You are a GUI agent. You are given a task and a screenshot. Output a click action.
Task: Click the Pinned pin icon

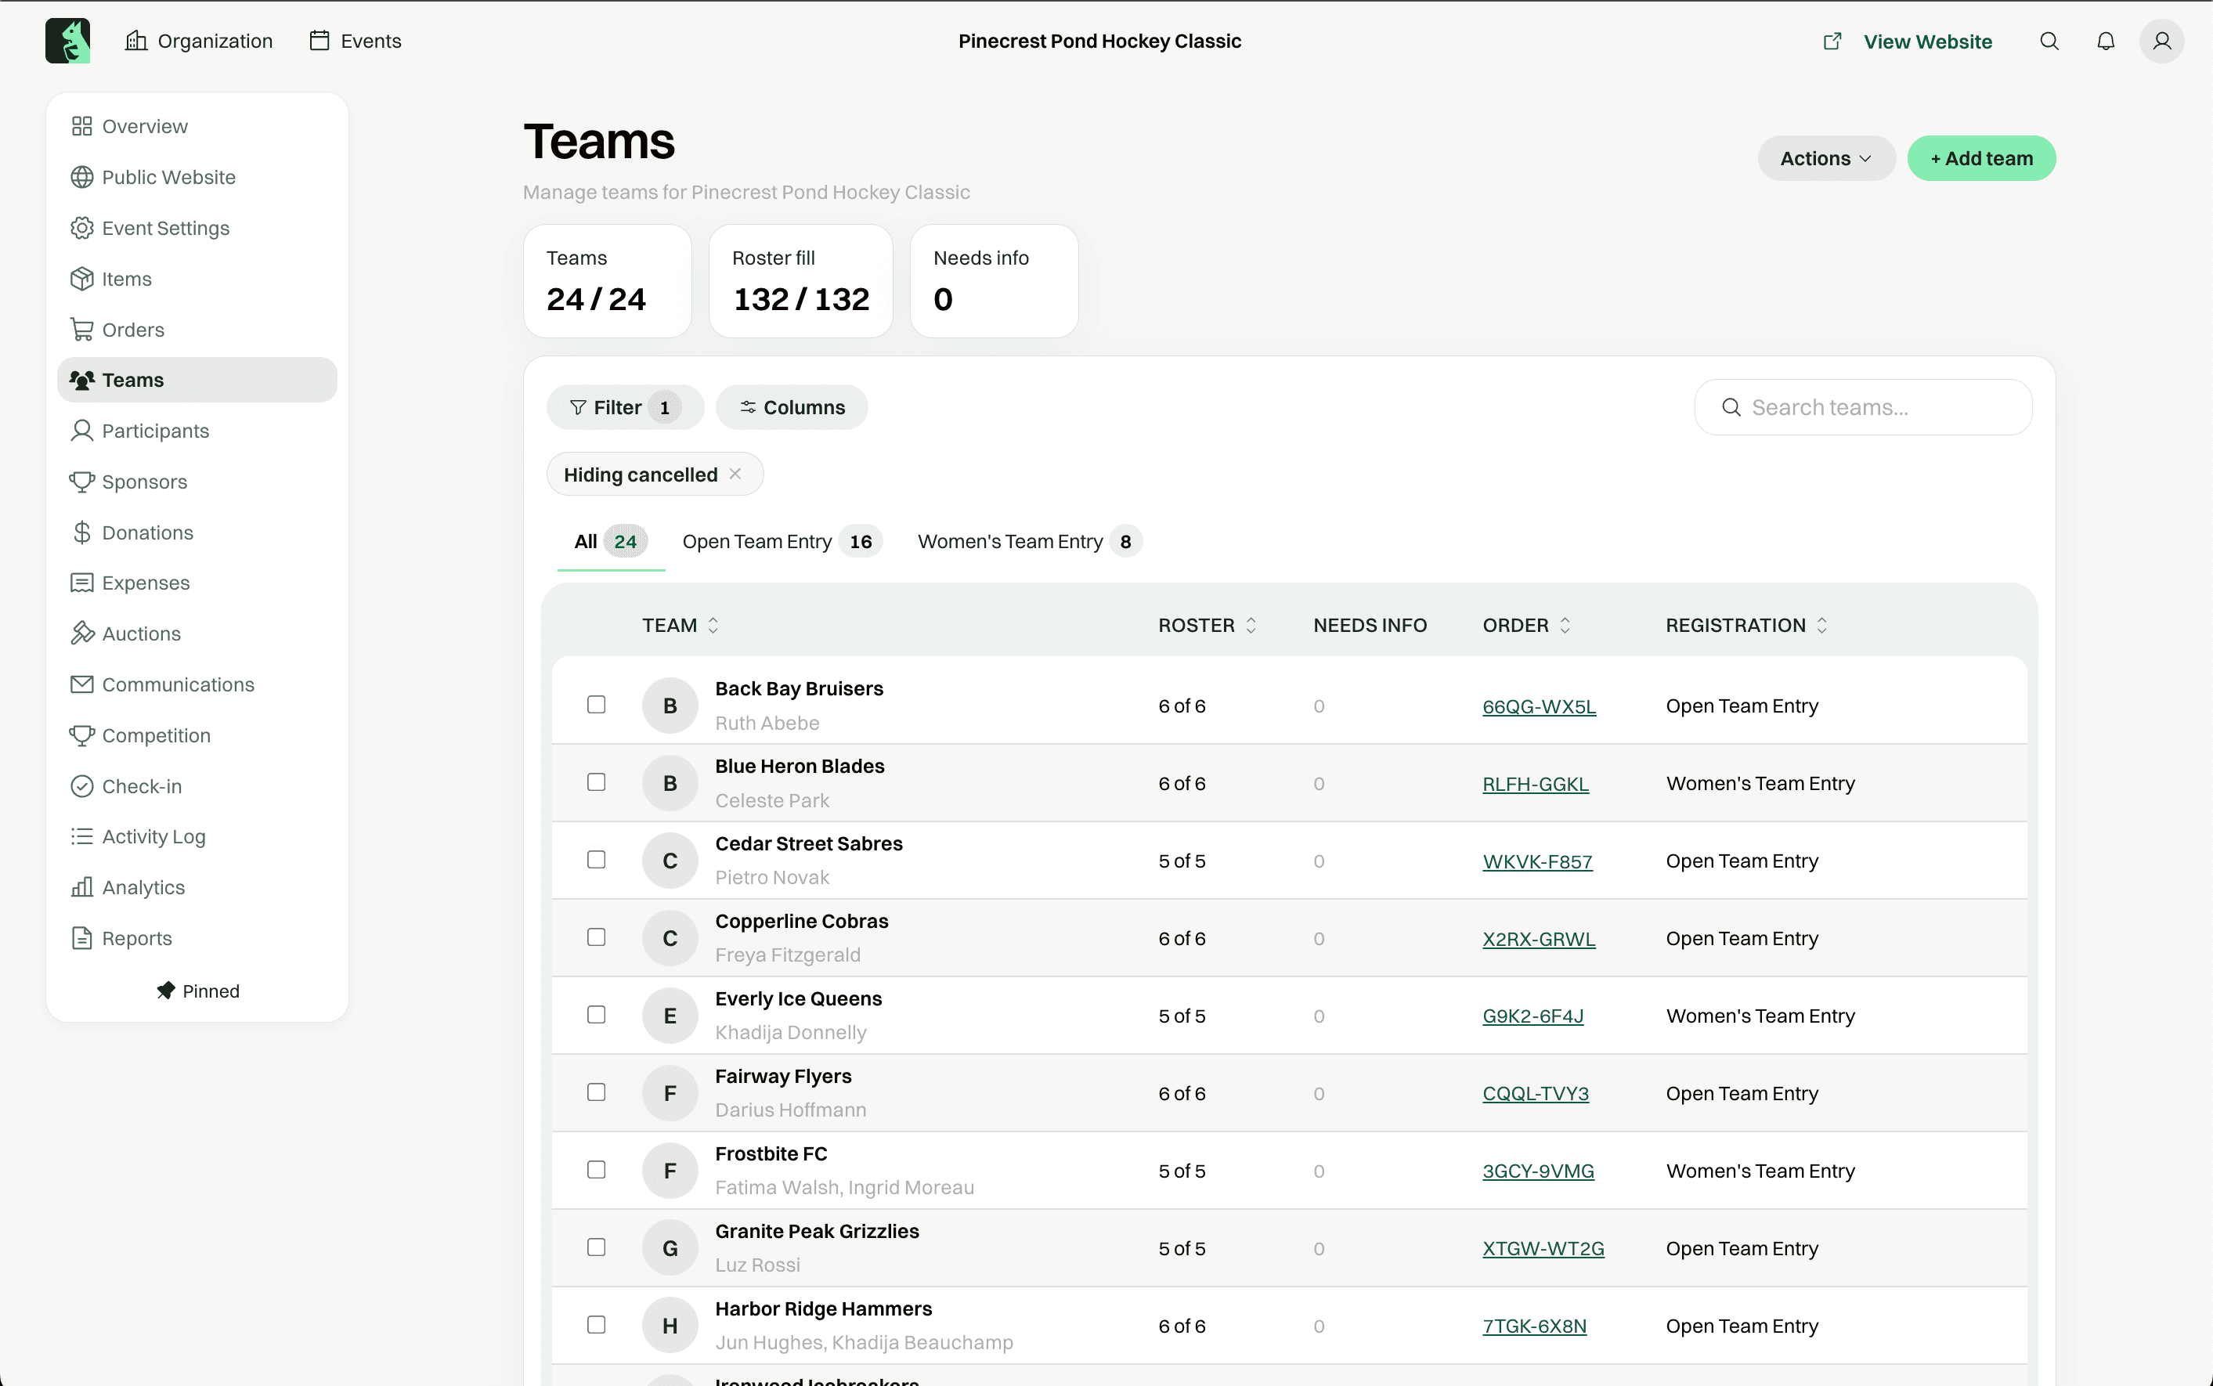(166, 991)
